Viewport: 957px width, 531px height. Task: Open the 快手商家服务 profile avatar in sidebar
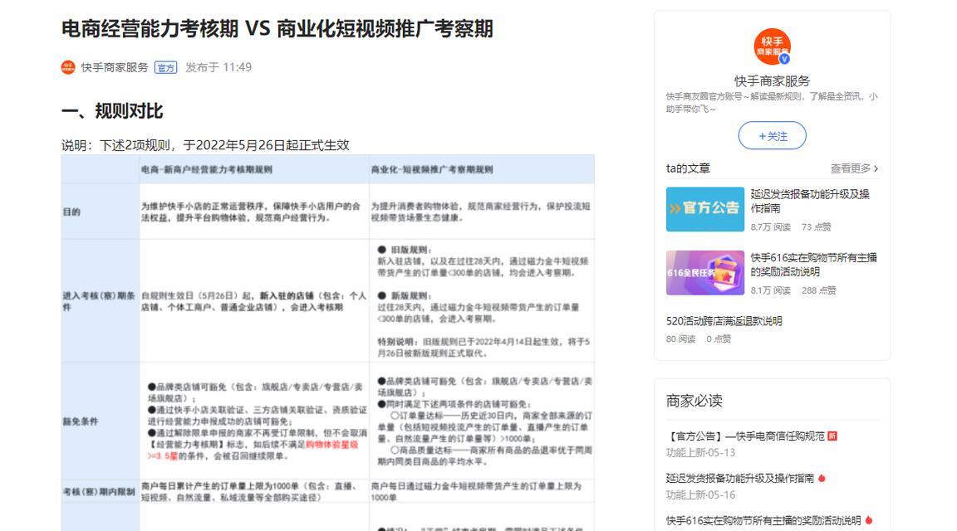pos(772,46)
